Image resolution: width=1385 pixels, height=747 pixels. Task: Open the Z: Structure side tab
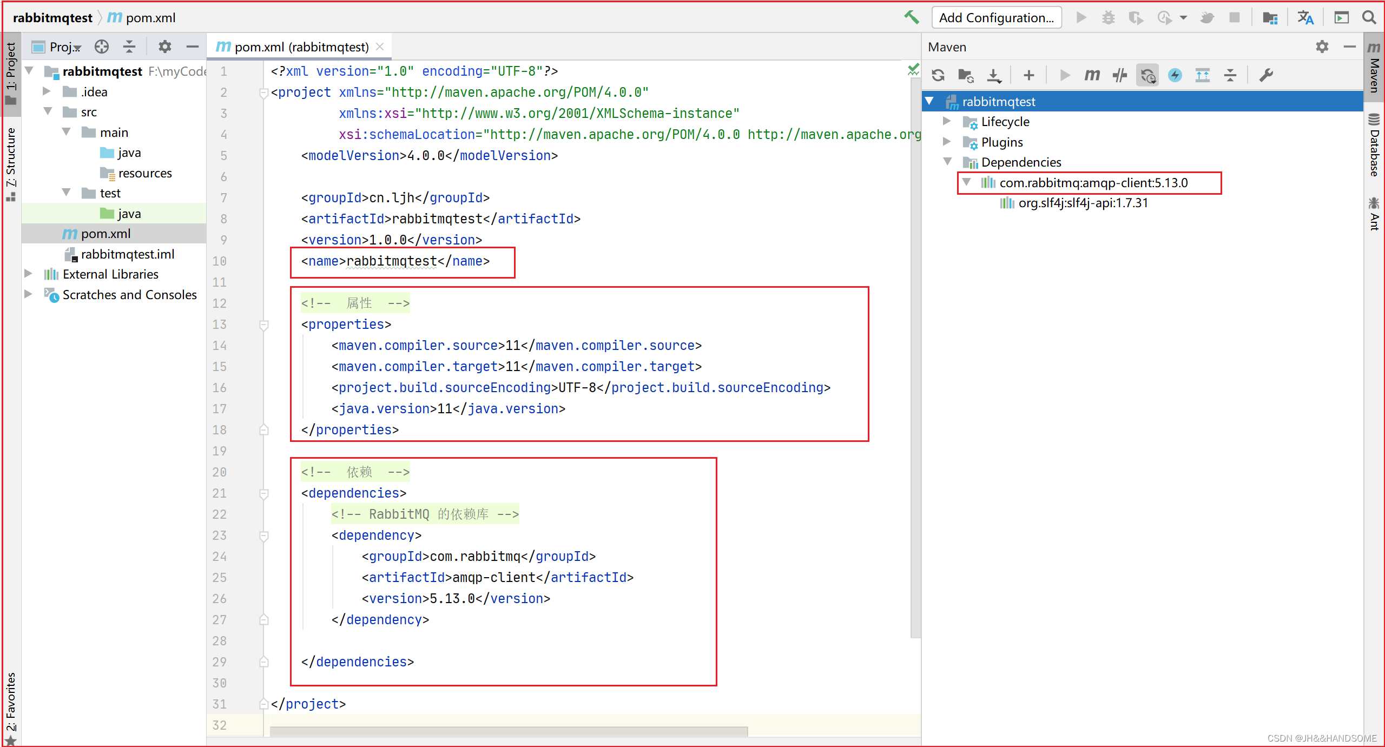11,164
